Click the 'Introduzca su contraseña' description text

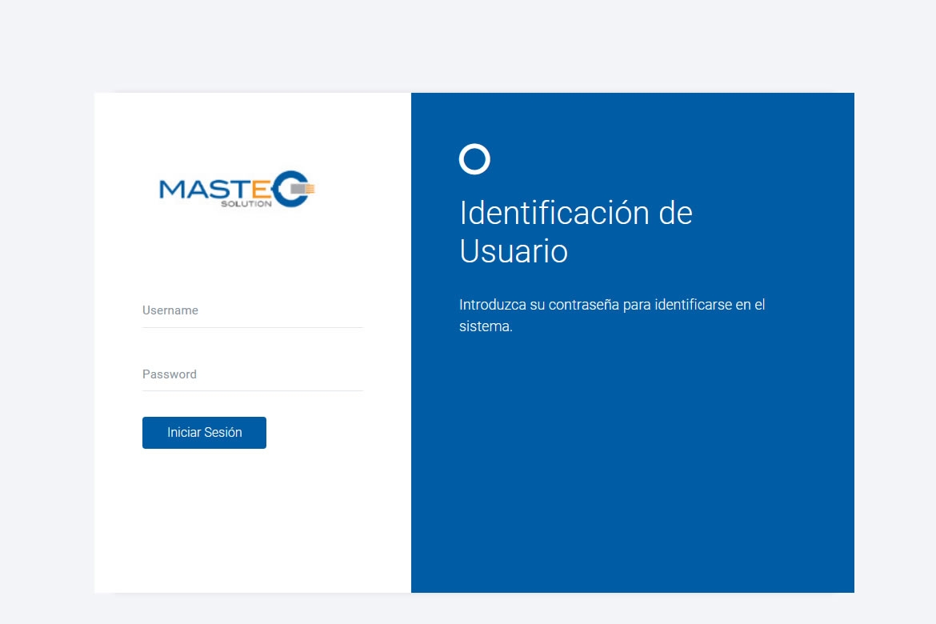point(612,315)
